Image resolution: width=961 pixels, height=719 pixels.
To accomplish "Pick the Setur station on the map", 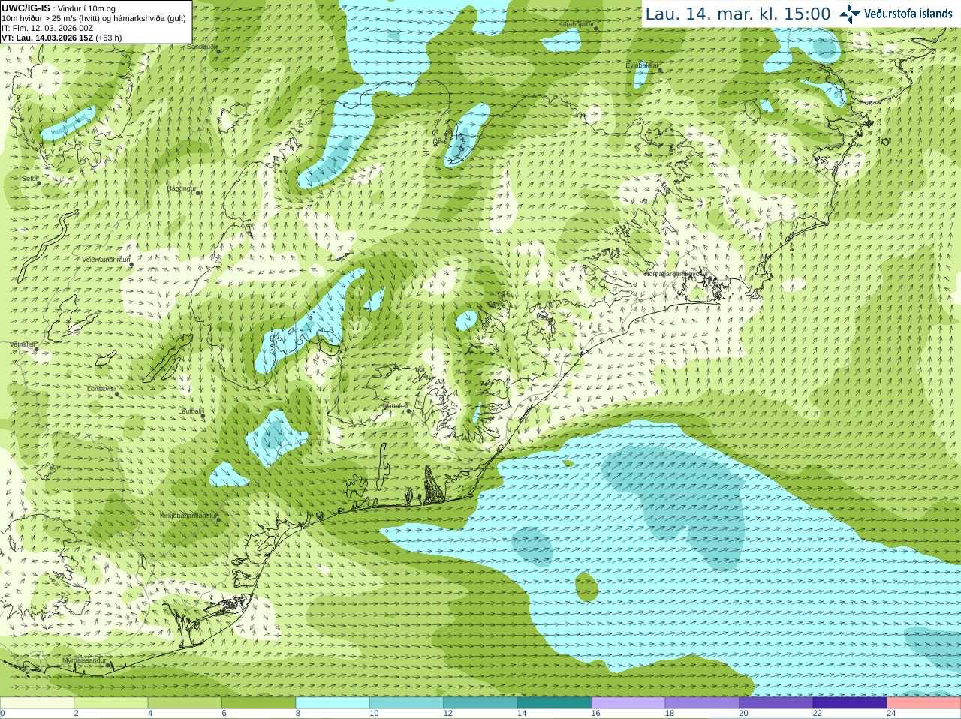I will [x=38, y=182].
